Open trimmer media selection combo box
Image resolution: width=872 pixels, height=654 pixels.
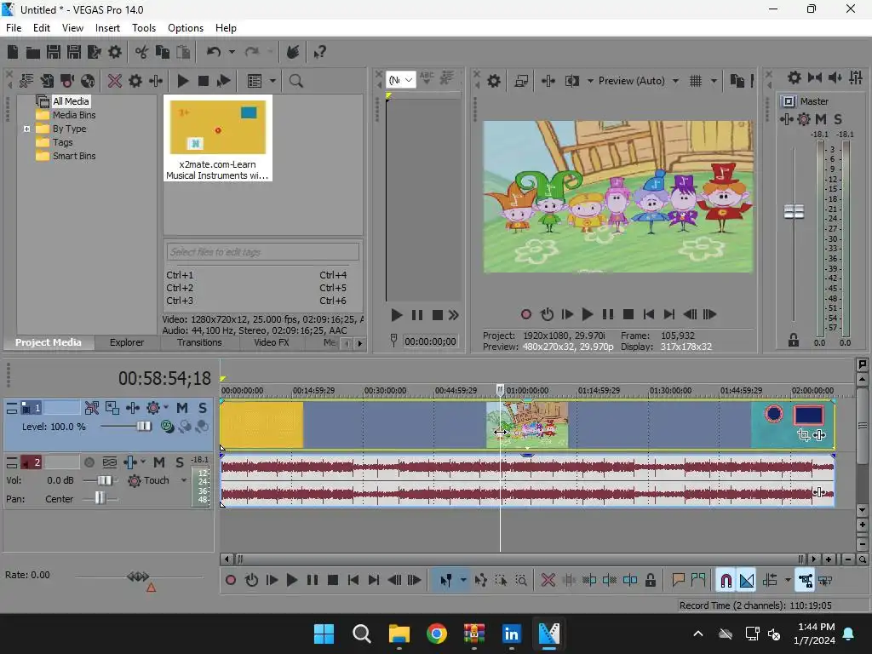[x=400, y=81]
